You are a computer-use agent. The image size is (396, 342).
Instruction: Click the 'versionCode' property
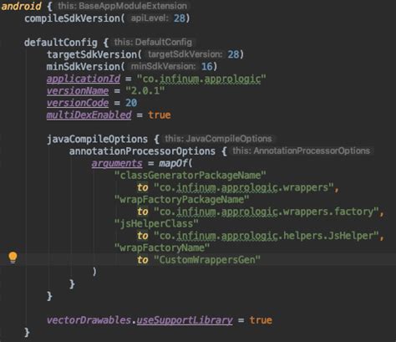[78, 103]
